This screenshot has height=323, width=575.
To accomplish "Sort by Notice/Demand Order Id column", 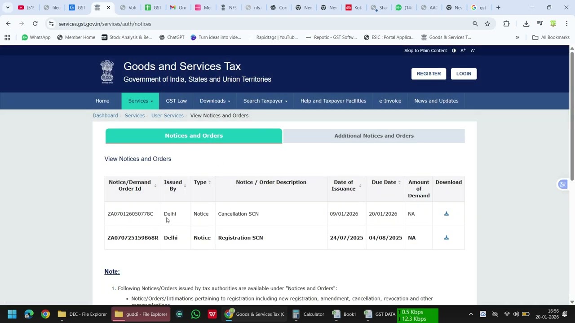I will 155,186.
